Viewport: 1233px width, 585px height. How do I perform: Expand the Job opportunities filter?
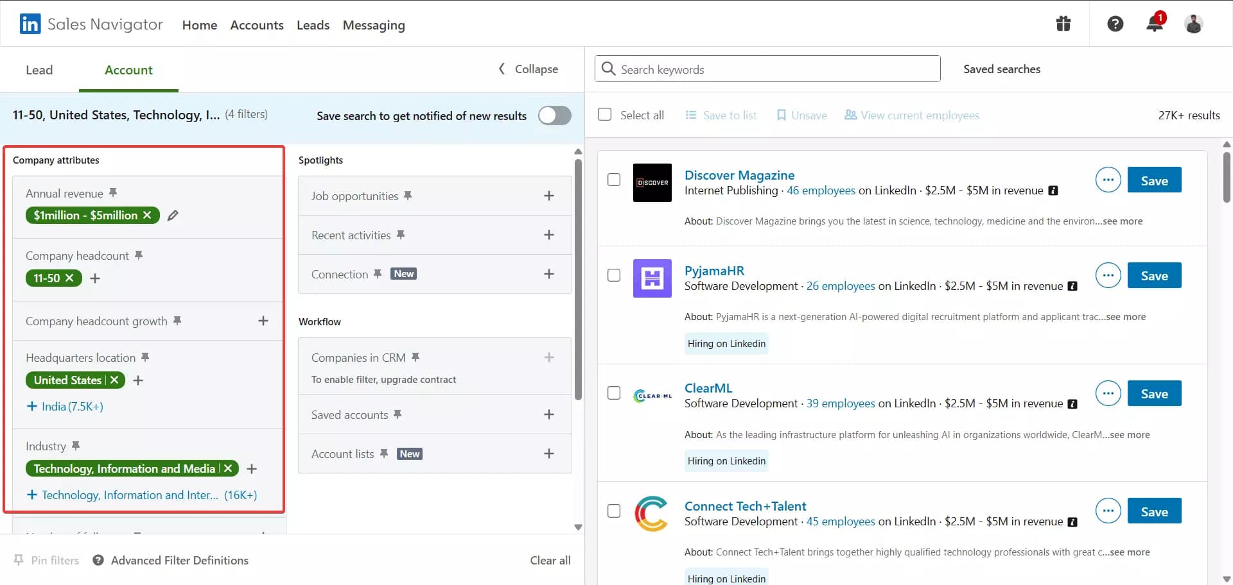pyautogui.click(x=548, y=196)
